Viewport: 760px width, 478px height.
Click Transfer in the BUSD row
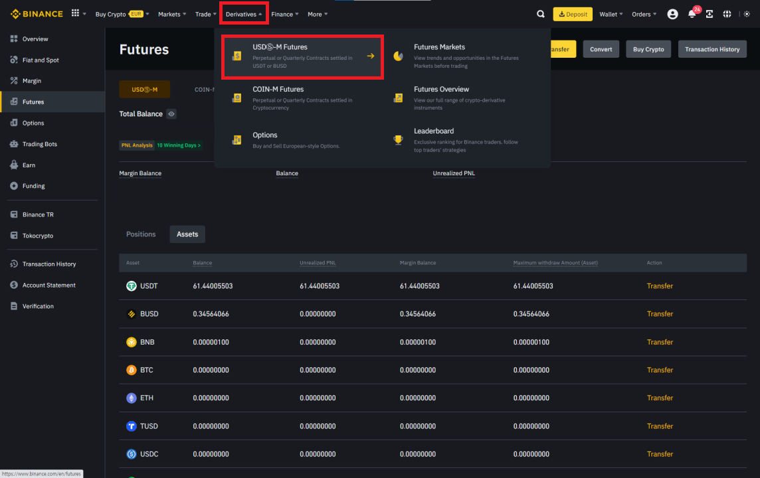point(660,314)
